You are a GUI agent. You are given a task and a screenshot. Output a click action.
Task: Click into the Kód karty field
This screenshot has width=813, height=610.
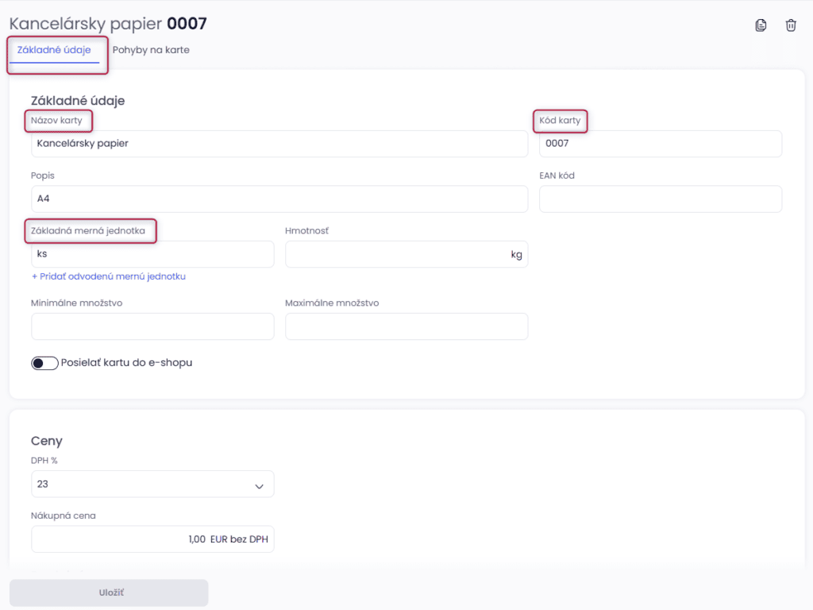point(660,144)
